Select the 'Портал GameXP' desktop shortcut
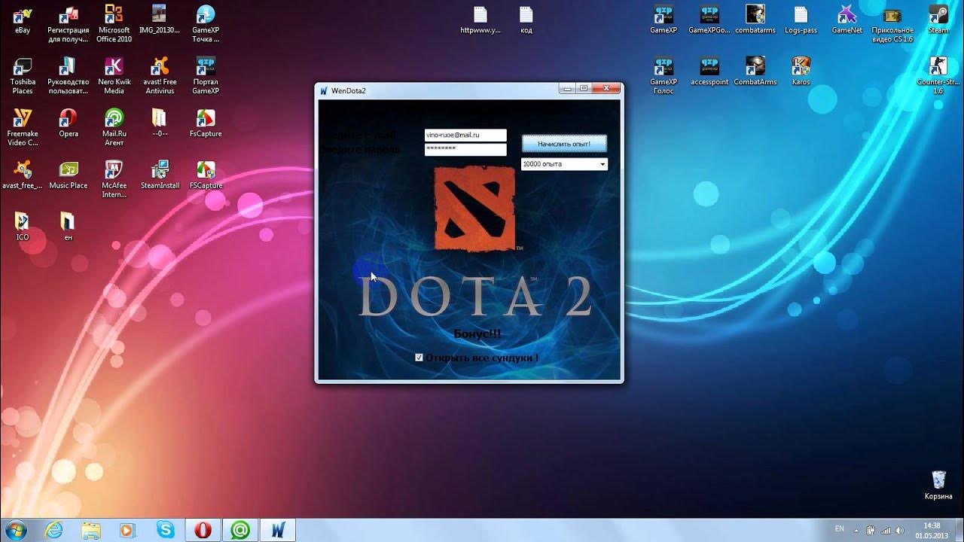The width and height of the screenshot is (964, 542). pyautogui.click(x=205, y=75)
